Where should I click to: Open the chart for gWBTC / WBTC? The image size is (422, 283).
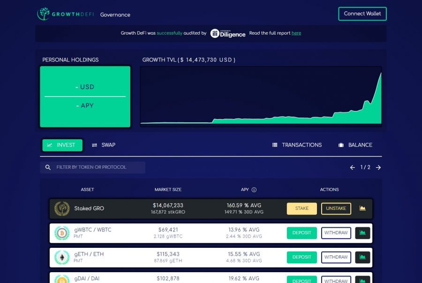[362, 233]
